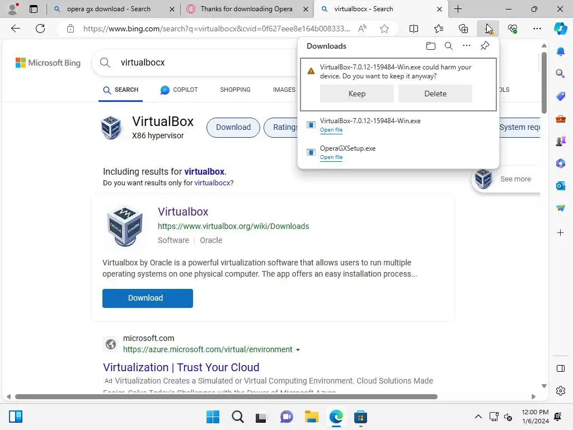Select the SEARCH tab
The width and height of the screenshot is (573, 430).
[x=121, y=90]
